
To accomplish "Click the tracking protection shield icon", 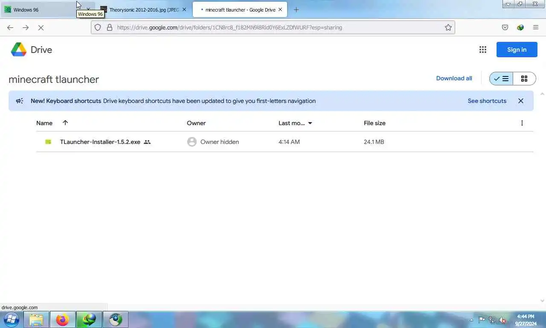I will [98, 27].
